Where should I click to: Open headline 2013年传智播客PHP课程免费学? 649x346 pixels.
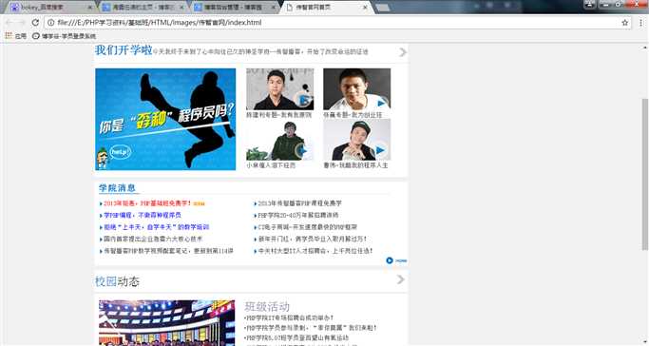(299, 203)
